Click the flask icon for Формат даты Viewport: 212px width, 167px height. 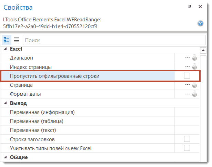[195, 94]
